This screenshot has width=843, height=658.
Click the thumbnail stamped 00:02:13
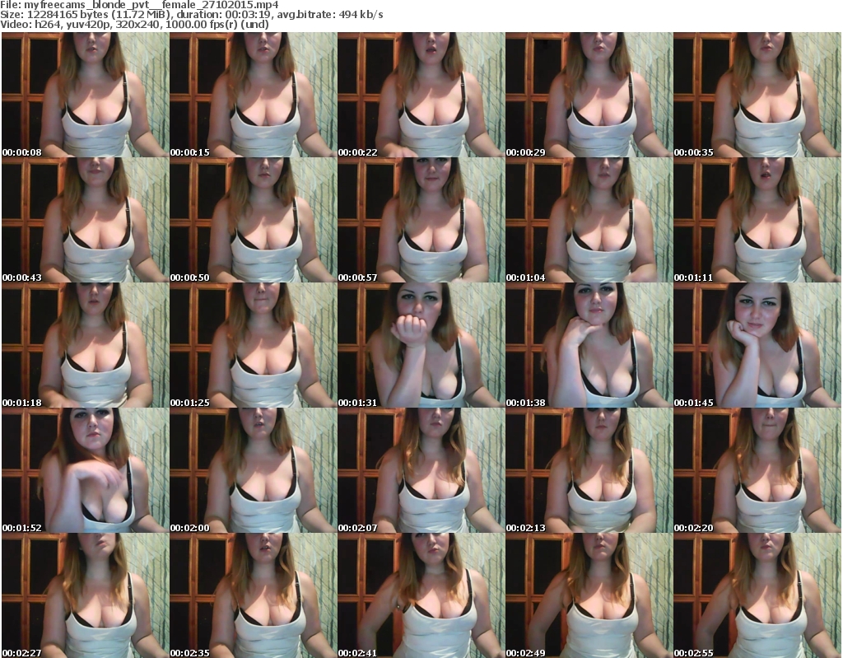589,471
